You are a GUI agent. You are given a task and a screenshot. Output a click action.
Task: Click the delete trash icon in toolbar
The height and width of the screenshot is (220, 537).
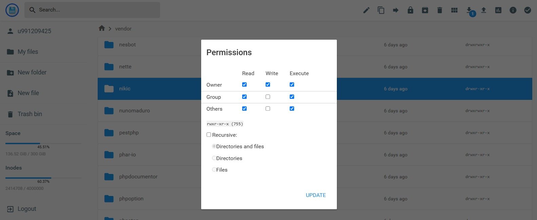click(440, 10)
